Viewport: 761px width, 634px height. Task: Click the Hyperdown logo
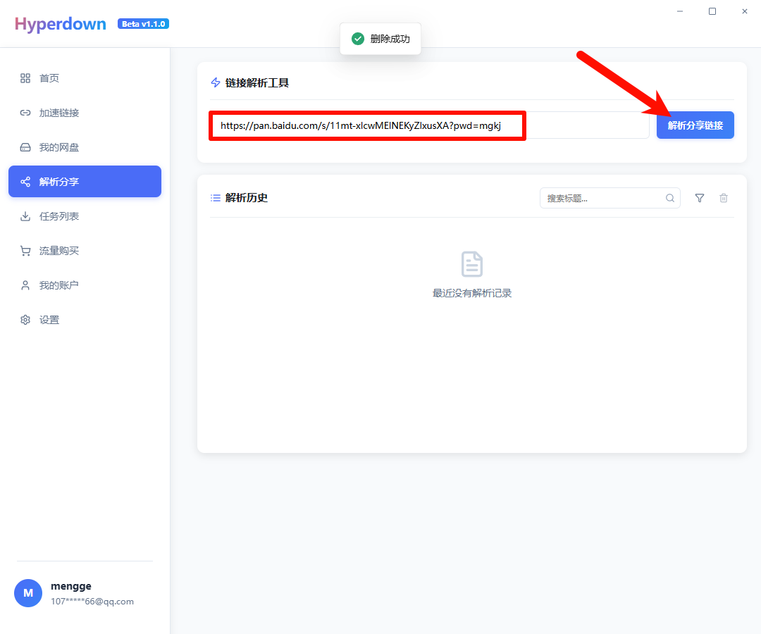point(61,24)
